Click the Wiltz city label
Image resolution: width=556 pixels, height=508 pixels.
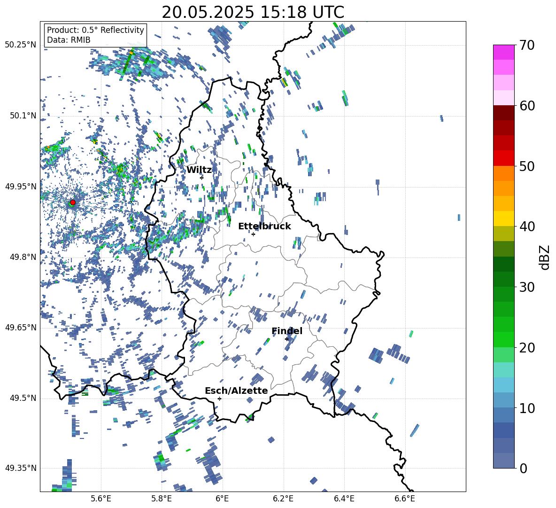[199, 170]
